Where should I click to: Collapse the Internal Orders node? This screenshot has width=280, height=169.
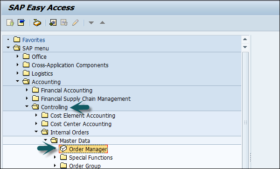coord(36,132)
